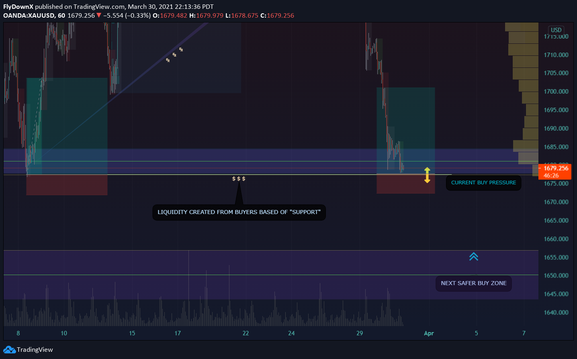Screen dimensions: 577x359
Task: Click the yellow up-down arrow marker
Action: coord(427,175)
